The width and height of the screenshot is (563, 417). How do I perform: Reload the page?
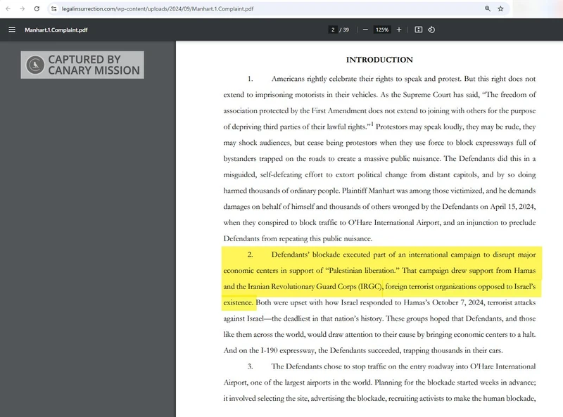point(35,9)
